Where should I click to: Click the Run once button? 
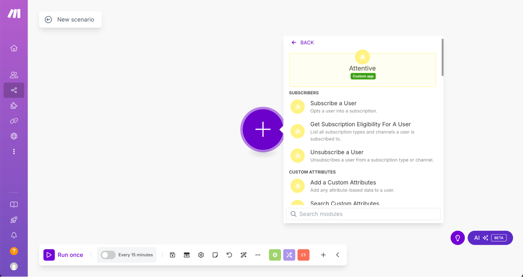click(x=63, y=255)
